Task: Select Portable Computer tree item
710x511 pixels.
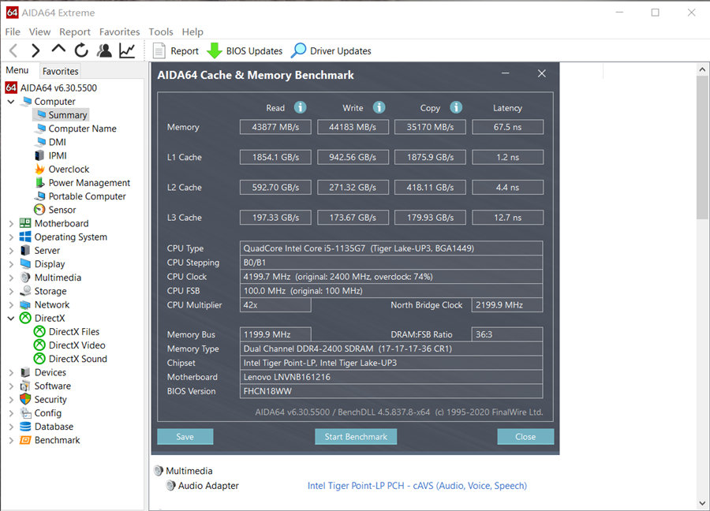Action: point(80,196)
